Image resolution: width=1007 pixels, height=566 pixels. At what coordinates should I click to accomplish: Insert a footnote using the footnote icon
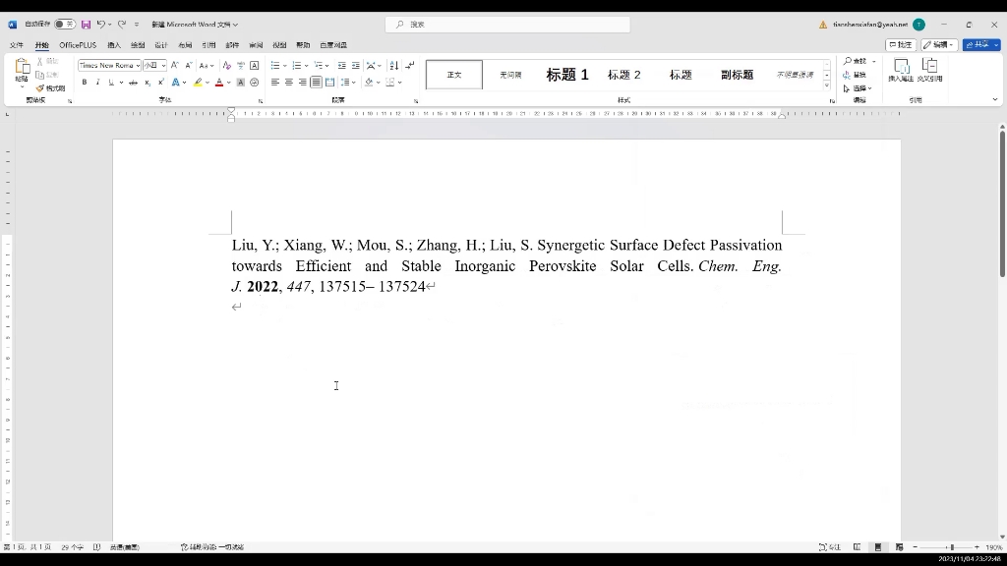[901, 70]
